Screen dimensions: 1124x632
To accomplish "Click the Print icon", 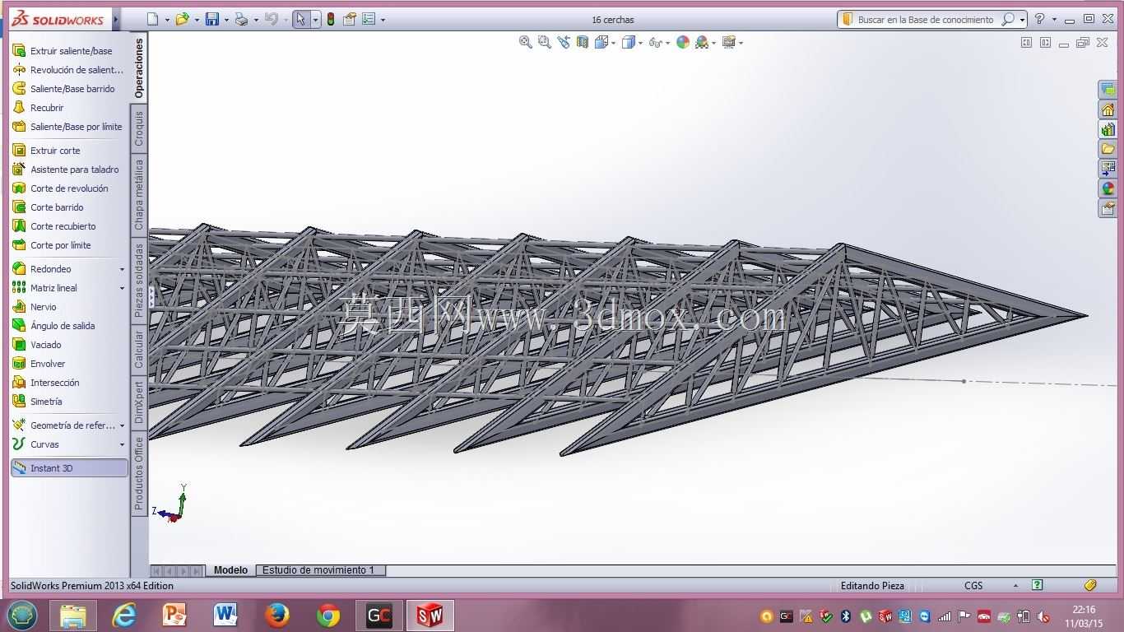I will coord(241,19).
